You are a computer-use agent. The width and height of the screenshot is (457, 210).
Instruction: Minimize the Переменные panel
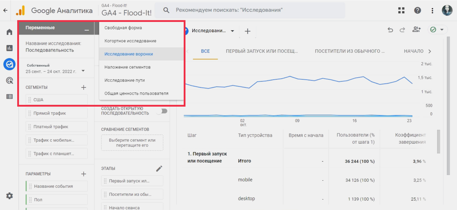[87, 30]
